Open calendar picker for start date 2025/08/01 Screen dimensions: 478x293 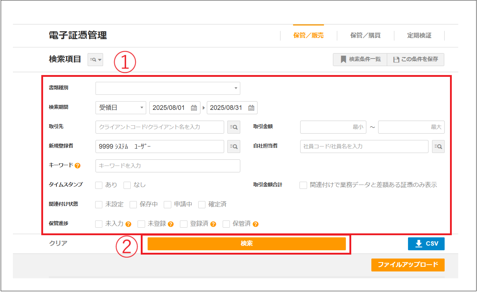pos(194,108)
